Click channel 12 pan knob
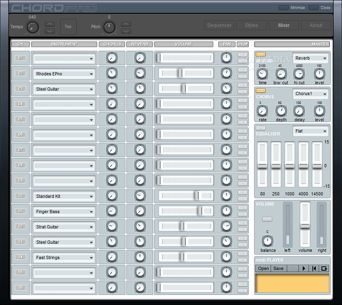The height and width of the screenshot is (305, 342). tap(226, 226)
